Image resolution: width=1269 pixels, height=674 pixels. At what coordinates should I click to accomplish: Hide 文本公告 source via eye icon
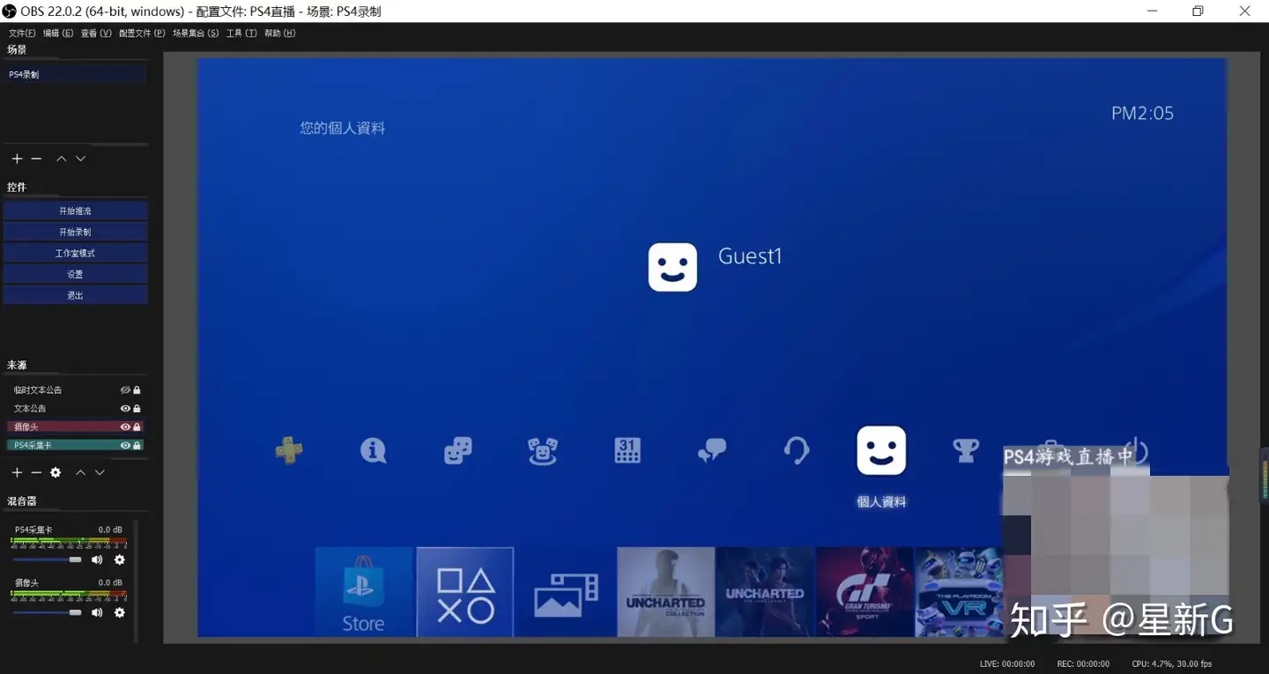125,408
